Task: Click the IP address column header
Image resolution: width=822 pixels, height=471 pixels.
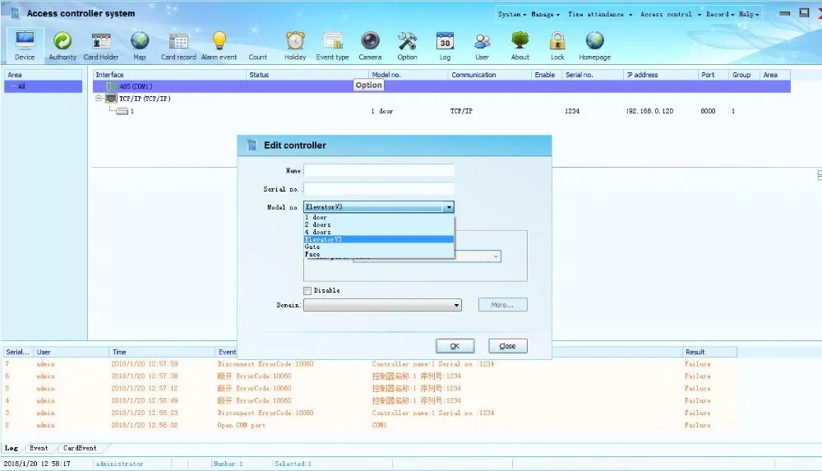Action: tap(661, 75)
